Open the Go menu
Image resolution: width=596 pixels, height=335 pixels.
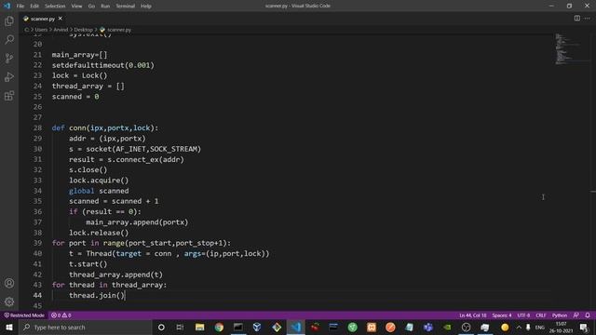click(91, 7)
